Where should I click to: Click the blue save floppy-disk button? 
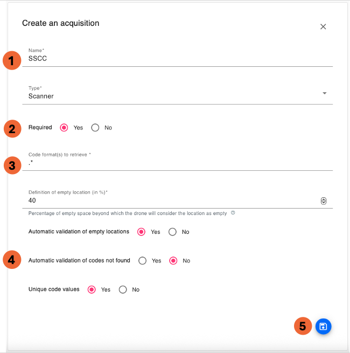pos(323,326)
